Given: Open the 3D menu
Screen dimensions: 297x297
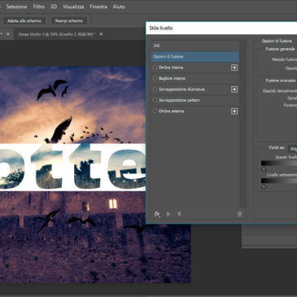Looking at the screenshot, I should click(54, 7).
